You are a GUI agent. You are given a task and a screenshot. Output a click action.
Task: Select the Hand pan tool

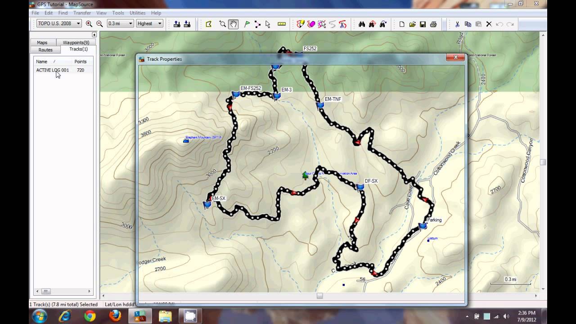click(233, 24)
